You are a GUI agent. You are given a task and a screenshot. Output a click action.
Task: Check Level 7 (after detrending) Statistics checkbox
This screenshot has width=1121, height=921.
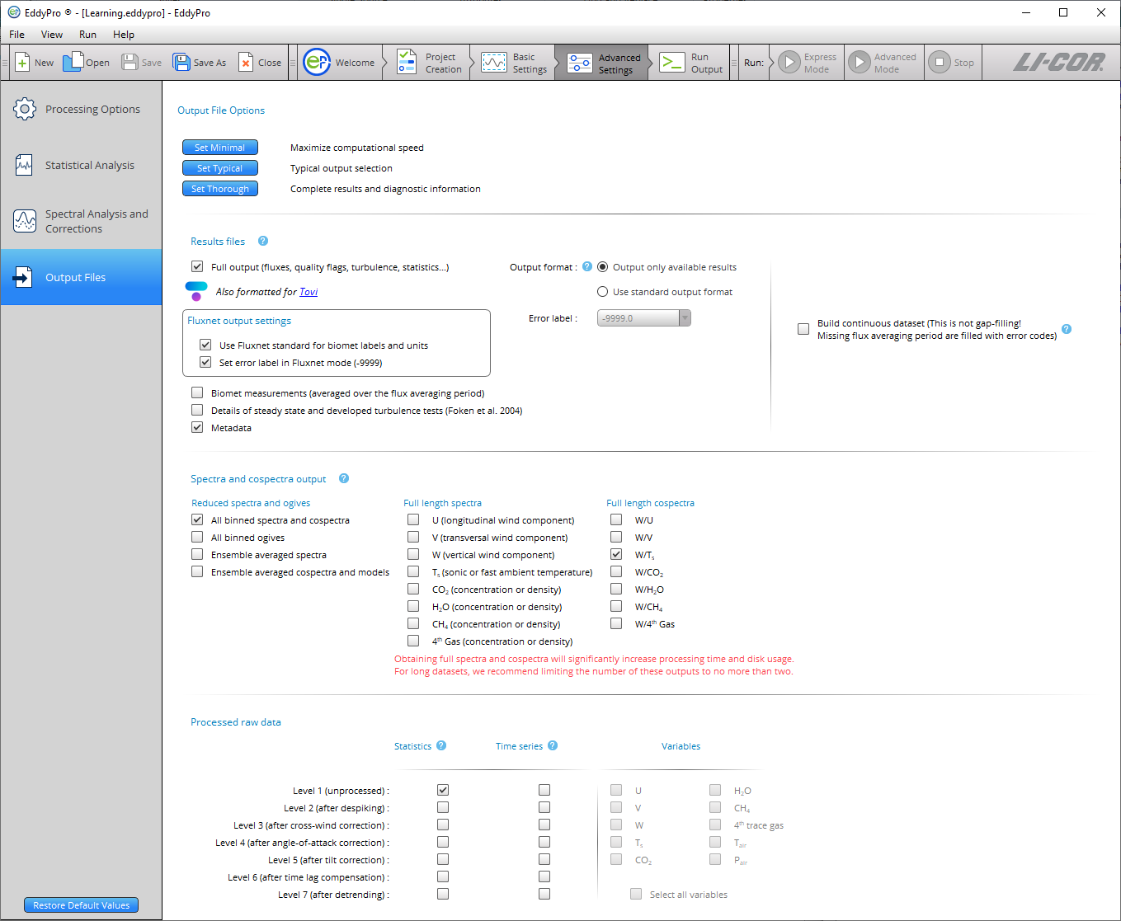[x=443, y=894]
